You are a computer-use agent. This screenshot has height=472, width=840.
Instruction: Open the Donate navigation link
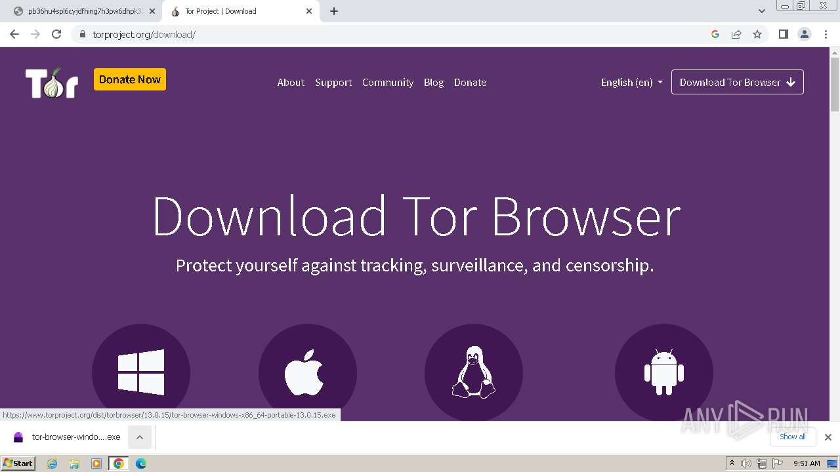[x=470, y=83]
